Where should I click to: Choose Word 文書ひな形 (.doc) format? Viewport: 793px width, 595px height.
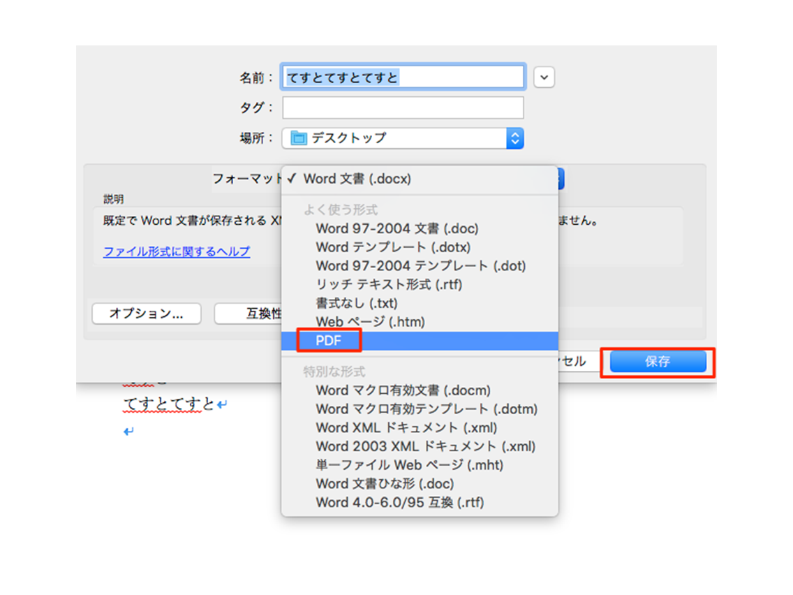click(420, 484)
